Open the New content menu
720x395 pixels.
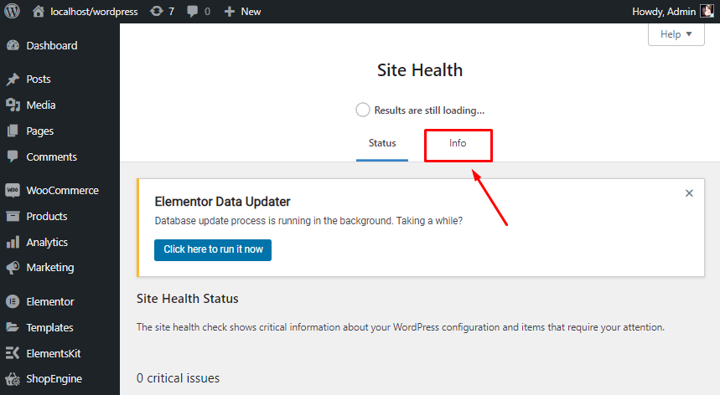(x=242, y=12)
